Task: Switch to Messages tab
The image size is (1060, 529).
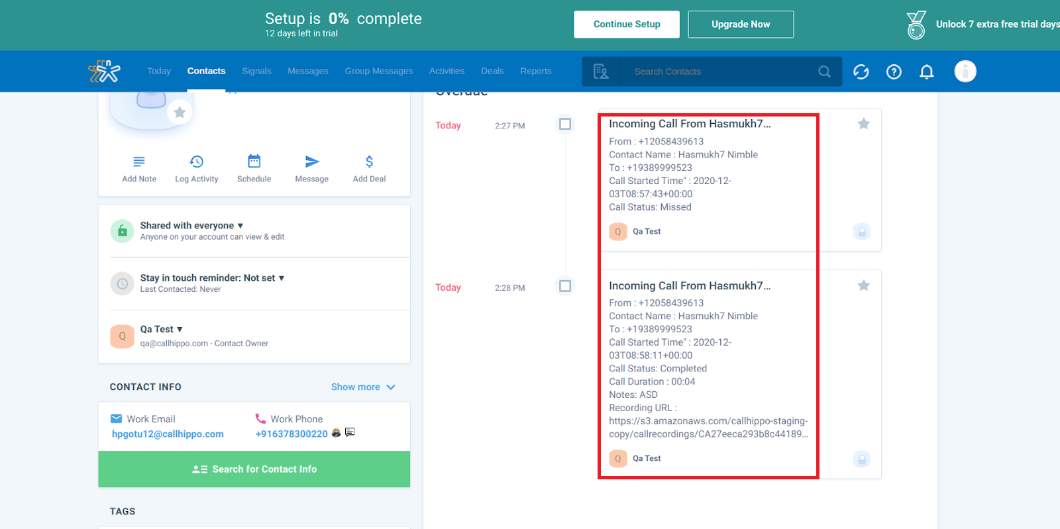Action: click(x=308, y=71)
